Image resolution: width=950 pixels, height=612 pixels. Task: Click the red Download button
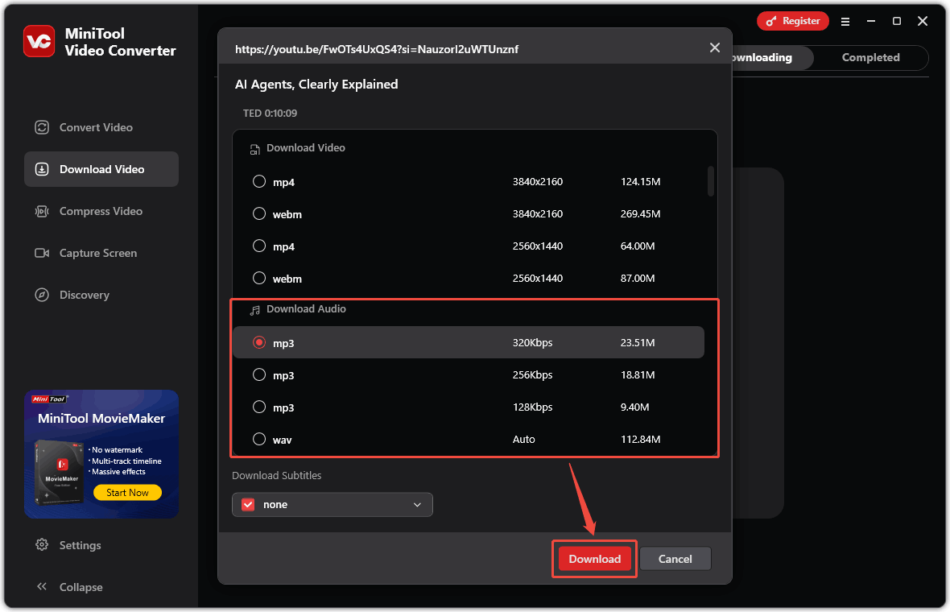(x=594, y=559)
